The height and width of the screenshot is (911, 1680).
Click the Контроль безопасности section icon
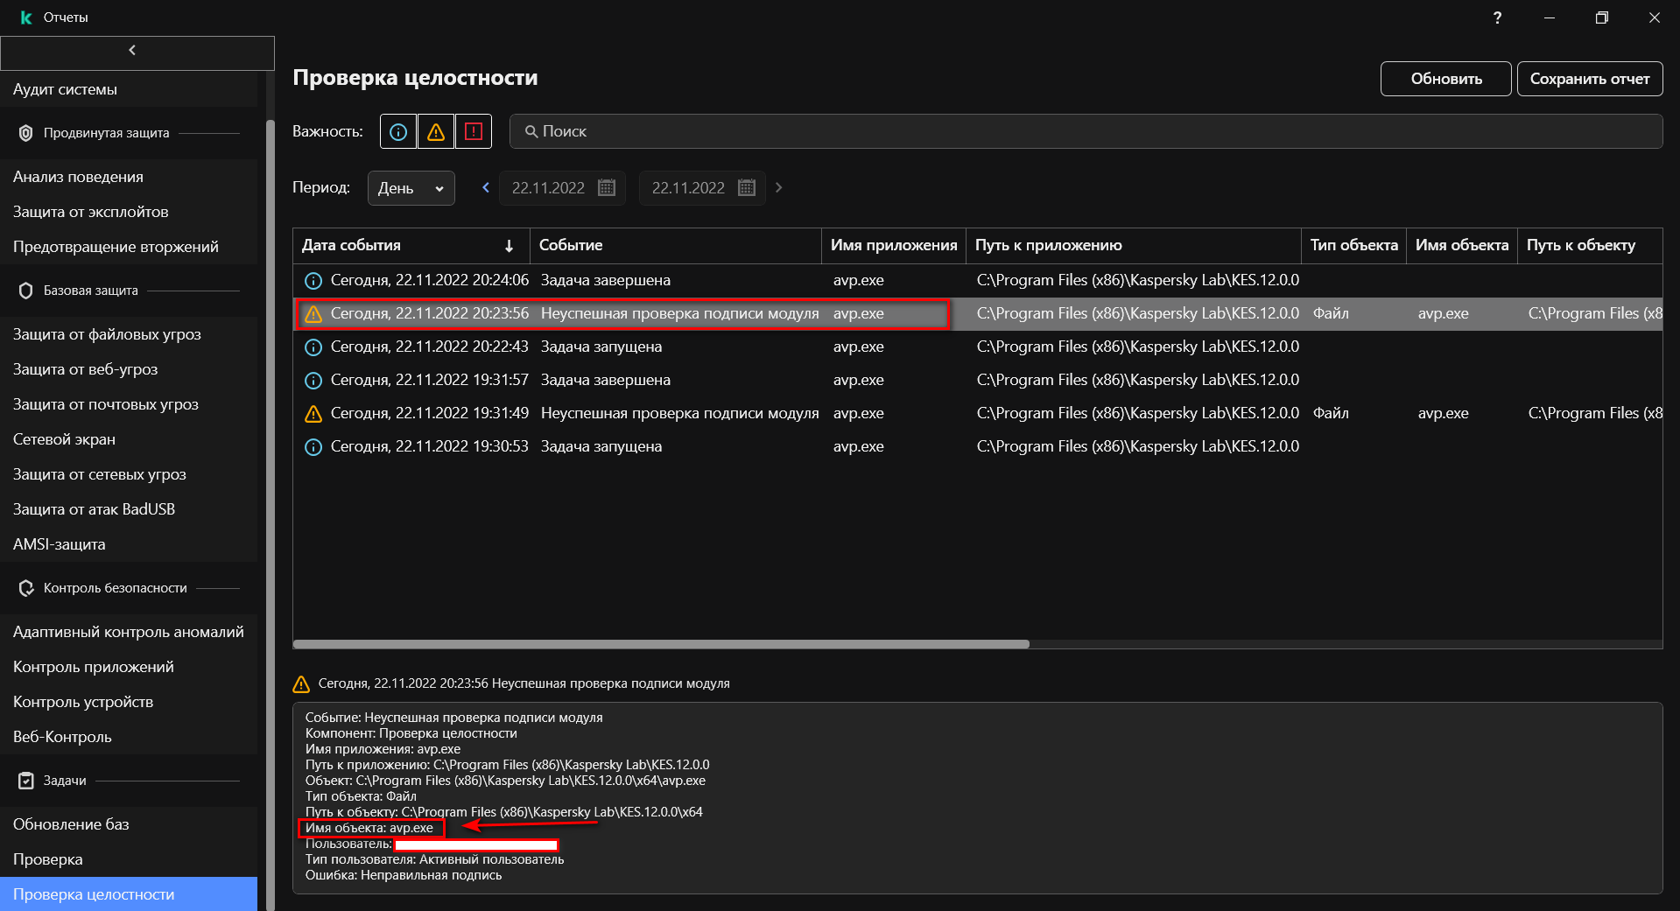26,588
